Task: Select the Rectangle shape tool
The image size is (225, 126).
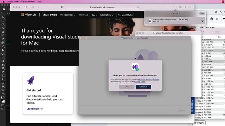Action: click(3, 83)
